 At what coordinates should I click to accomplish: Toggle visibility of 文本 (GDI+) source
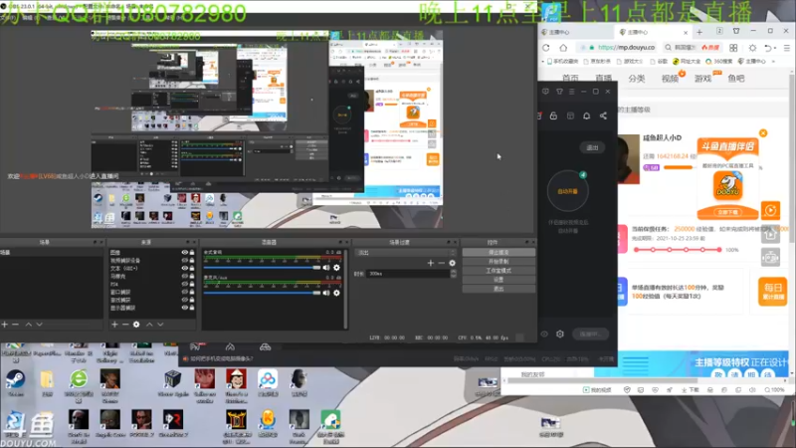click(185, 268)
